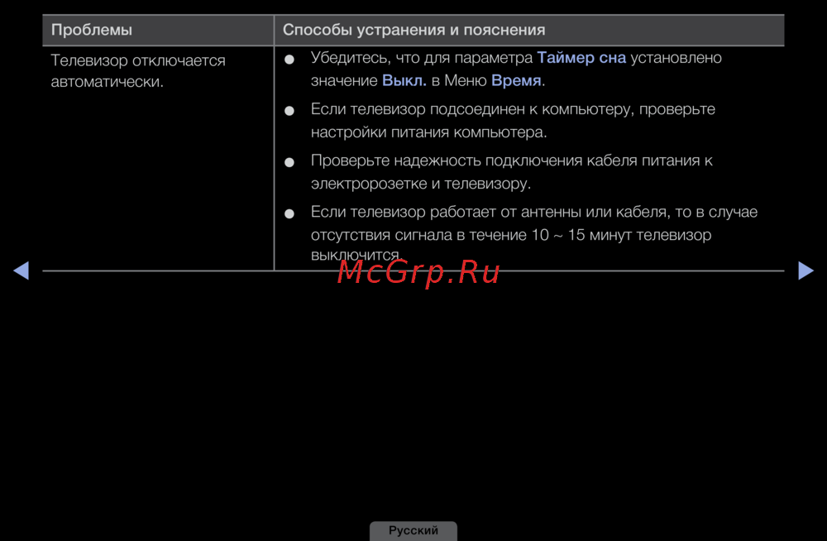The width and height of the screenshot is (827, 541).
Task: Click the bullet before Если телевизор работает
Action: (x=289, y=213)
